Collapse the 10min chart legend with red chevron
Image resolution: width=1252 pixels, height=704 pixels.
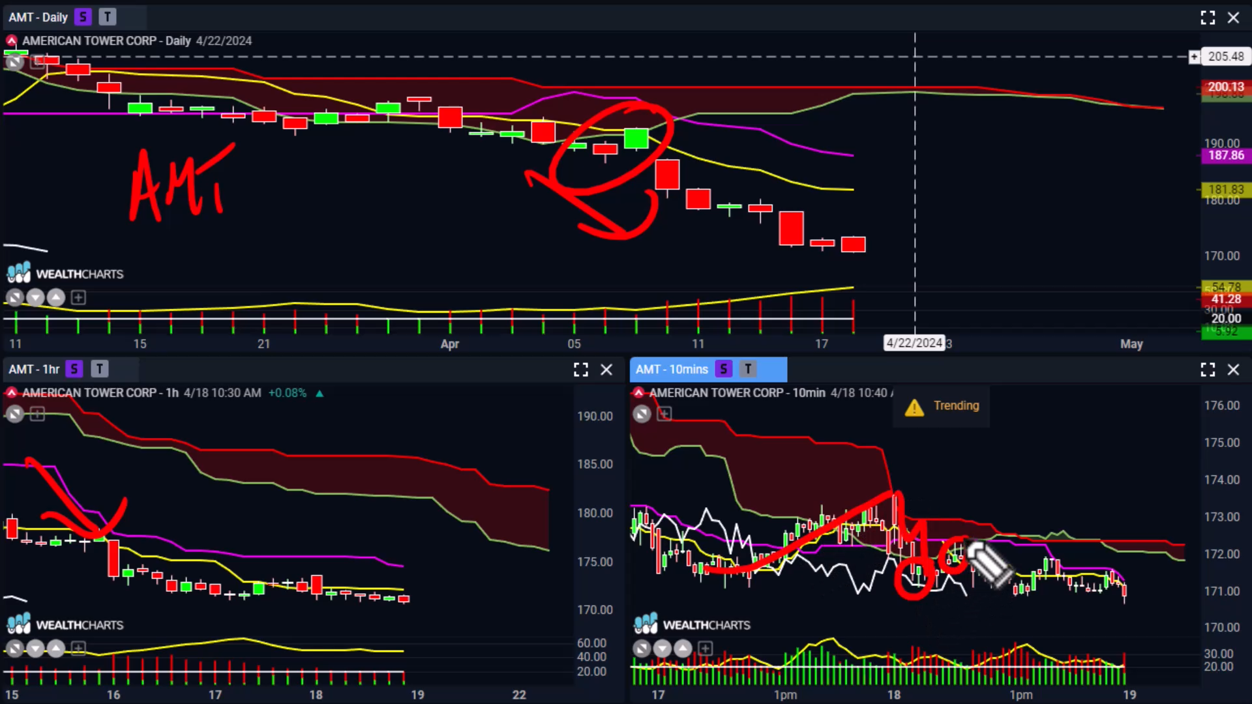coord(639,393)
